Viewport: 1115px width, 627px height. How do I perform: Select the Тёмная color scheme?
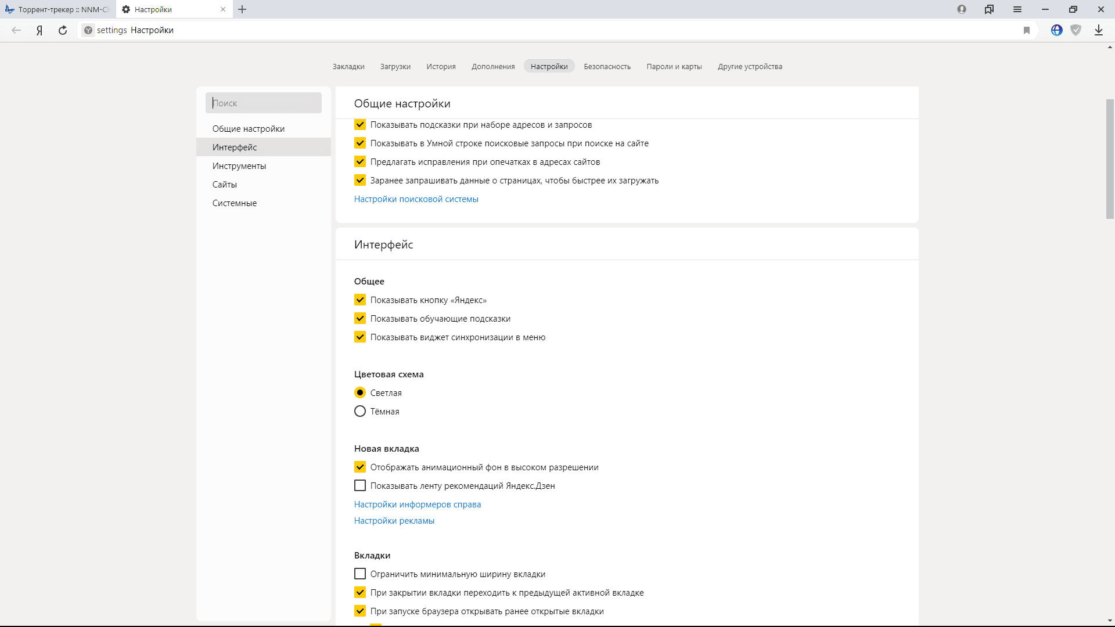tap(360, 411)
